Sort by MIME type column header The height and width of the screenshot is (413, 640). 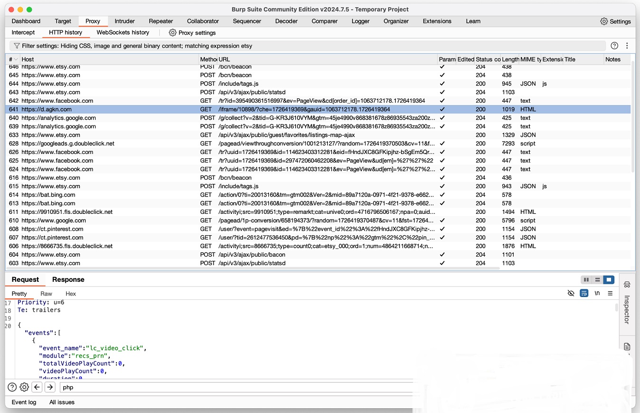tap(530, 59)
